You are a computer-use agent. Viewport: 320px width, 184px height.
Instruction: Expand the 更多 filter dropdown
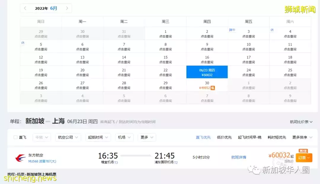[x=147, y=137]
